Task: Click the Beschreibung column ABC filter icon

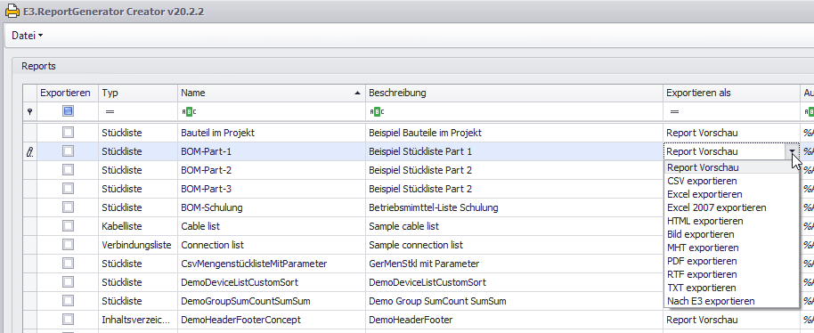Action: point(377,111)
